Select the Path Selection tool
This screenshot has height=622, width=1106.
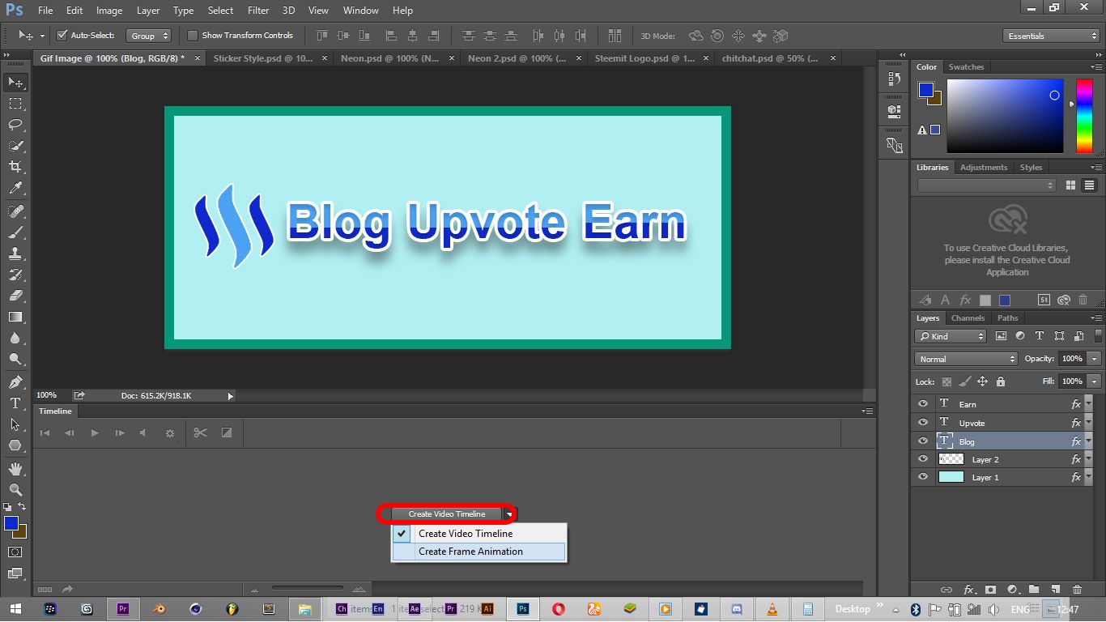pos(15,424)
